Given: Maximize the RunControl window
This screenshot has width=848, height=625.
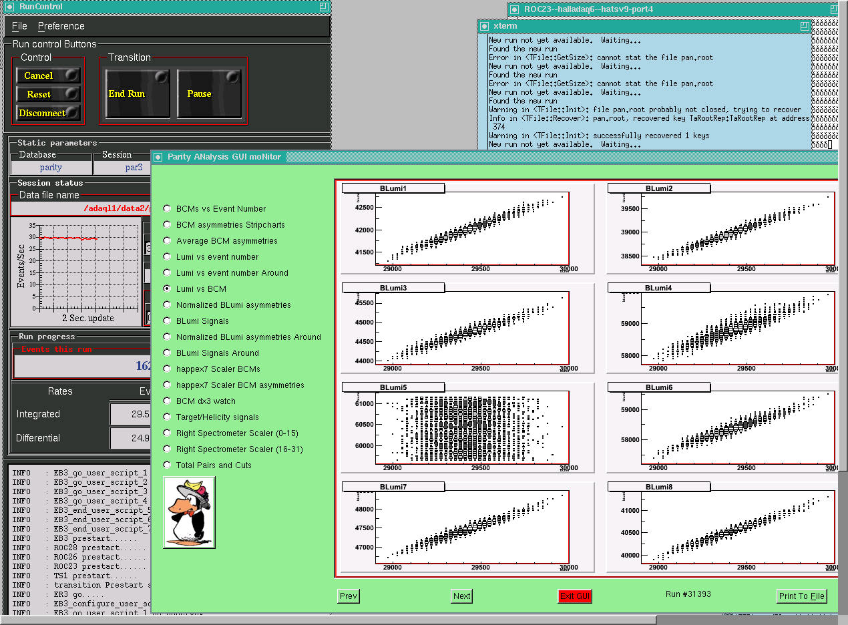Looking at the screenshot, I should coord(324,6).
